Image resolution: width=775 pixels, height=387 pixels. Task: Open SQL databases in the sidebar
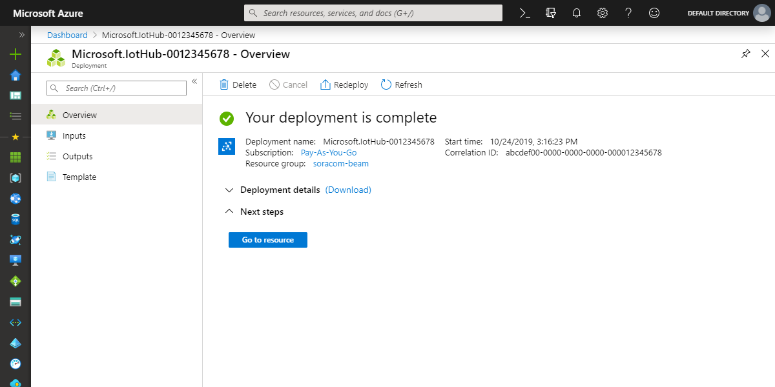(15, 219)
